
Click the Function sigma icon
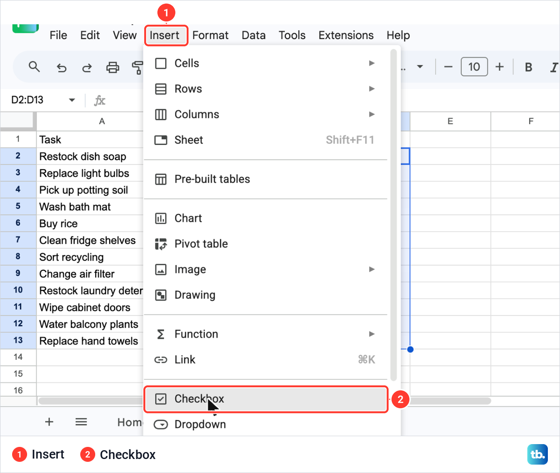(161, 334)
